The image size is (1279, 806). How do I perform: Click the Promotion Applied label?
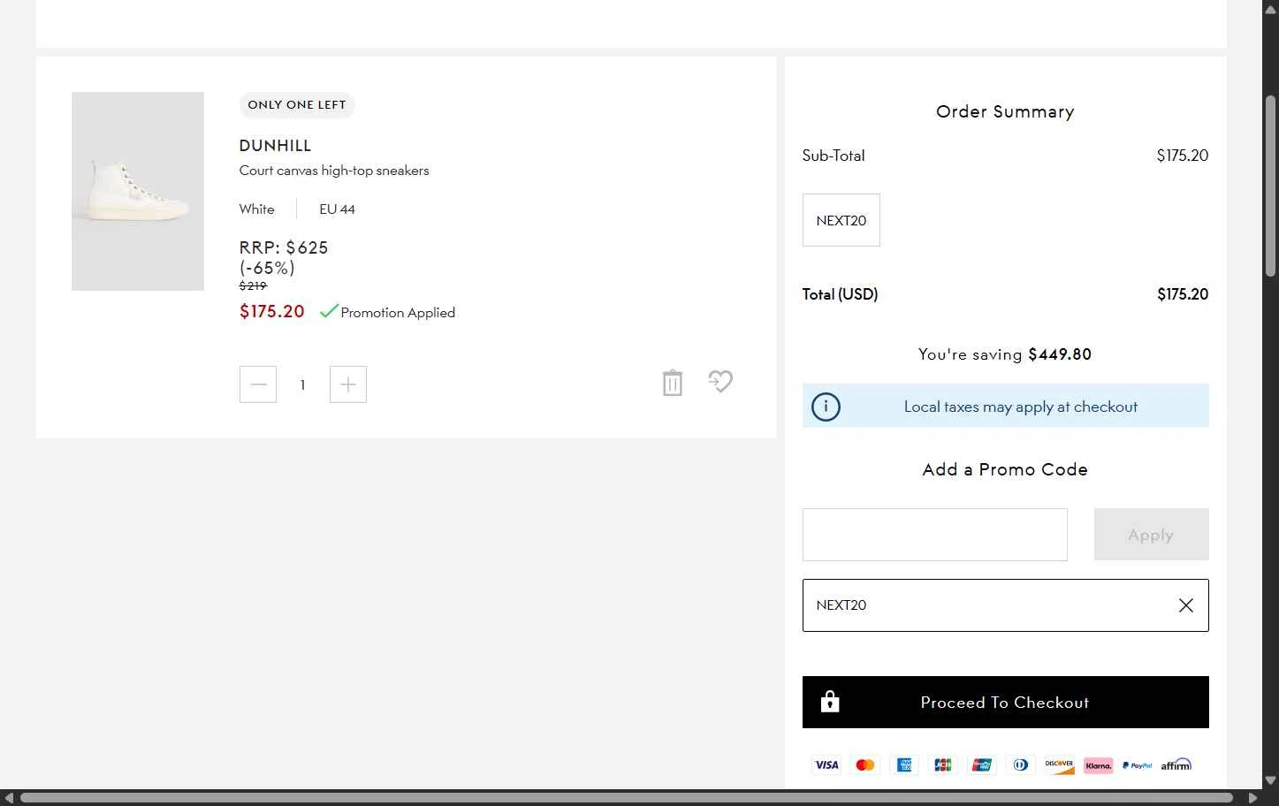pos(398,313)
